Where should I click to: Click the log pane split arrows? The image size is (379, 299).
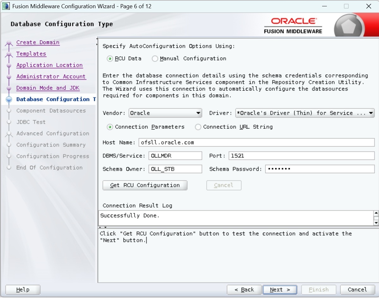click(103, 227)
